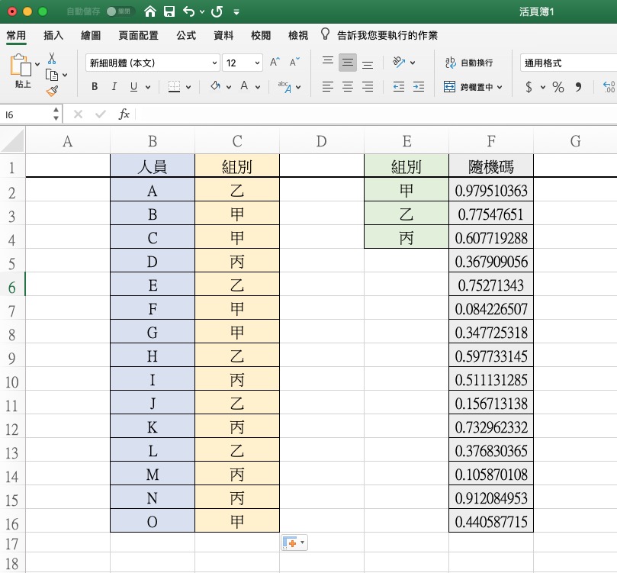The width and height of the screenshot is (617, 573).
Task: Open the 公式 (Formulas) tab
Action: (x=186, y=36)
